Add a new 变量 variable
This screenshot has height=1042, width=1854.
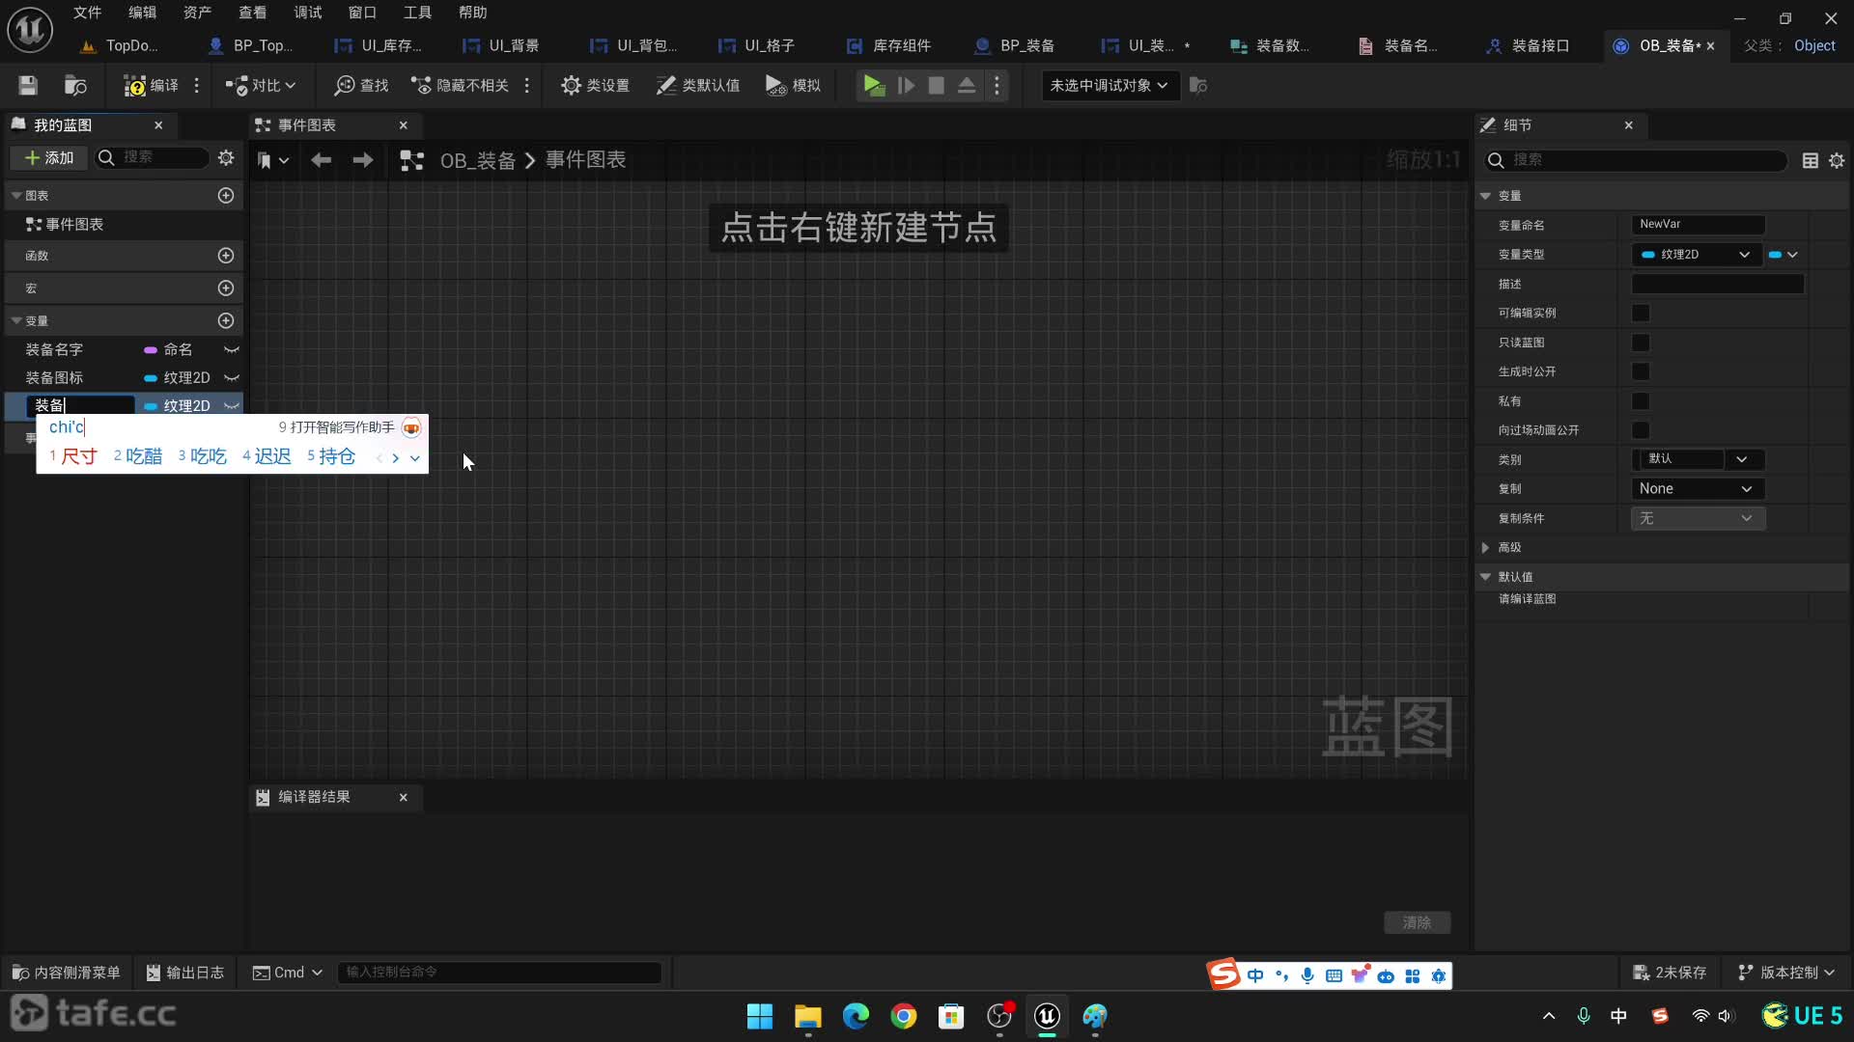(x=226, y=320)
